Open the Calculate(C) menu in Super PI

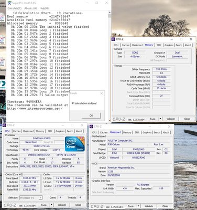click(15, 8)
